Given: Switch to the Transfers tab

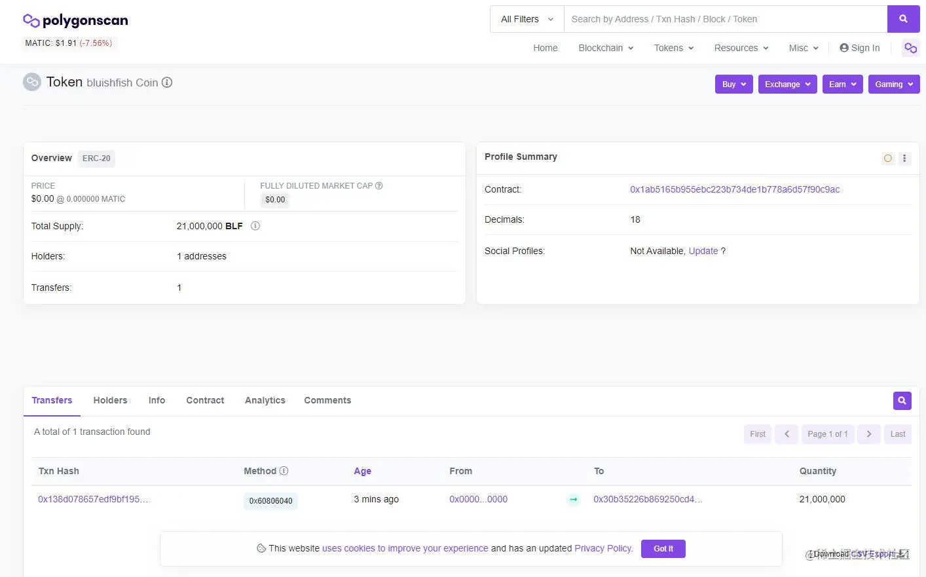Looking at the screenshot, I should pos(52,400).
